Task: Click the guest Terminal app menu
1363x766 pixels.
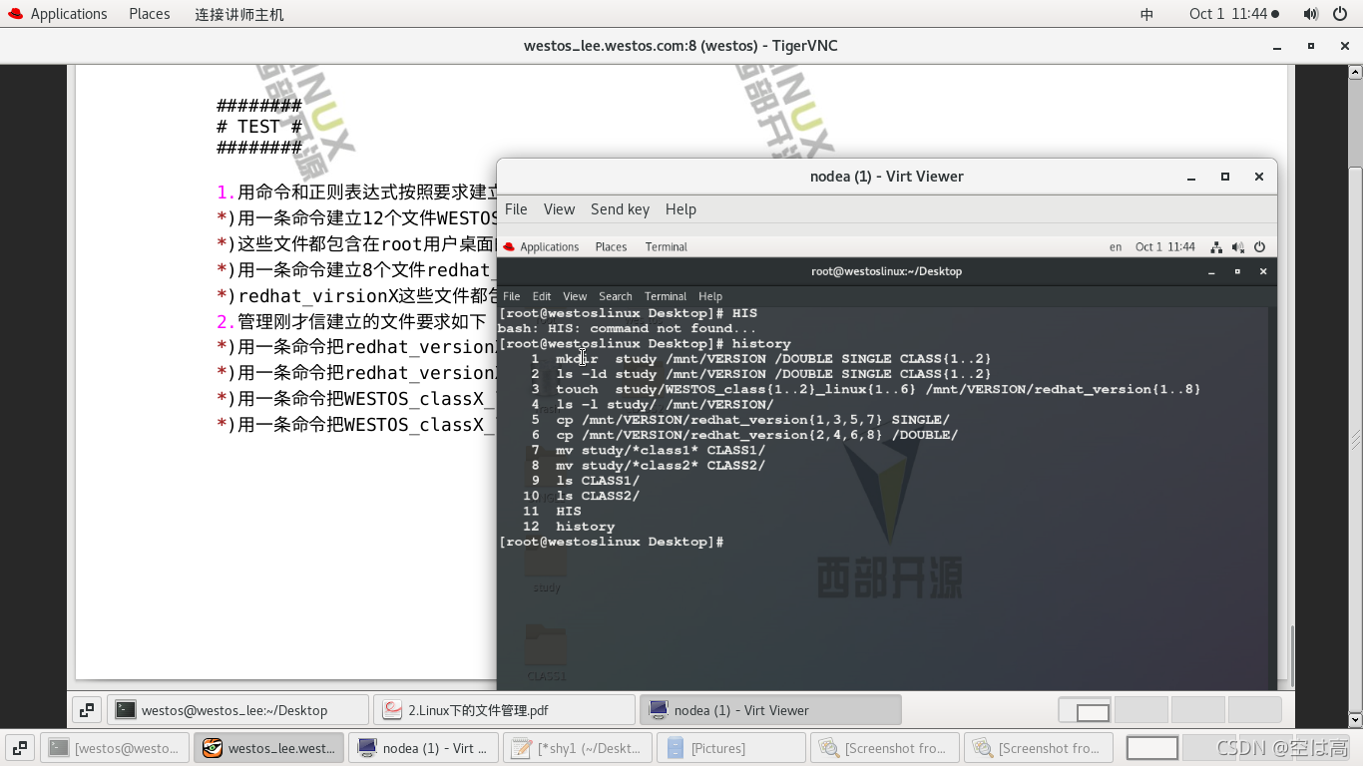Action: pyautogui.click(x=666, y=247)
